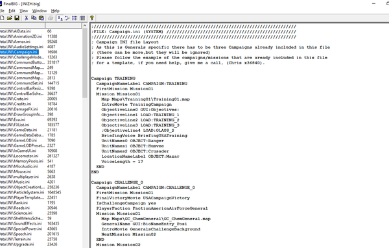This screenshot has width=389, height=248.
Task: Select ShellMenuSche... entry in file list
Action: (22, 218)
